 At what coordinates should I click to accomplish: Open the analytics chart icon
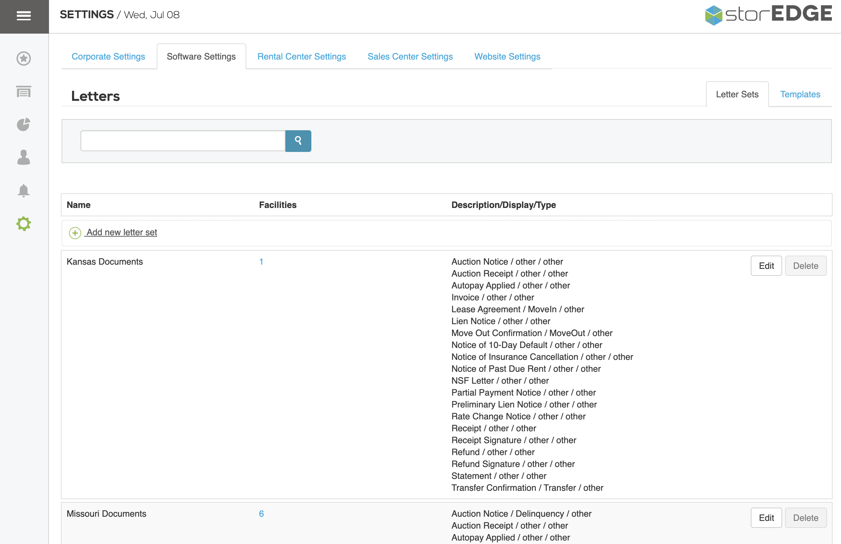pyautogui.click(x=24, y=125)
